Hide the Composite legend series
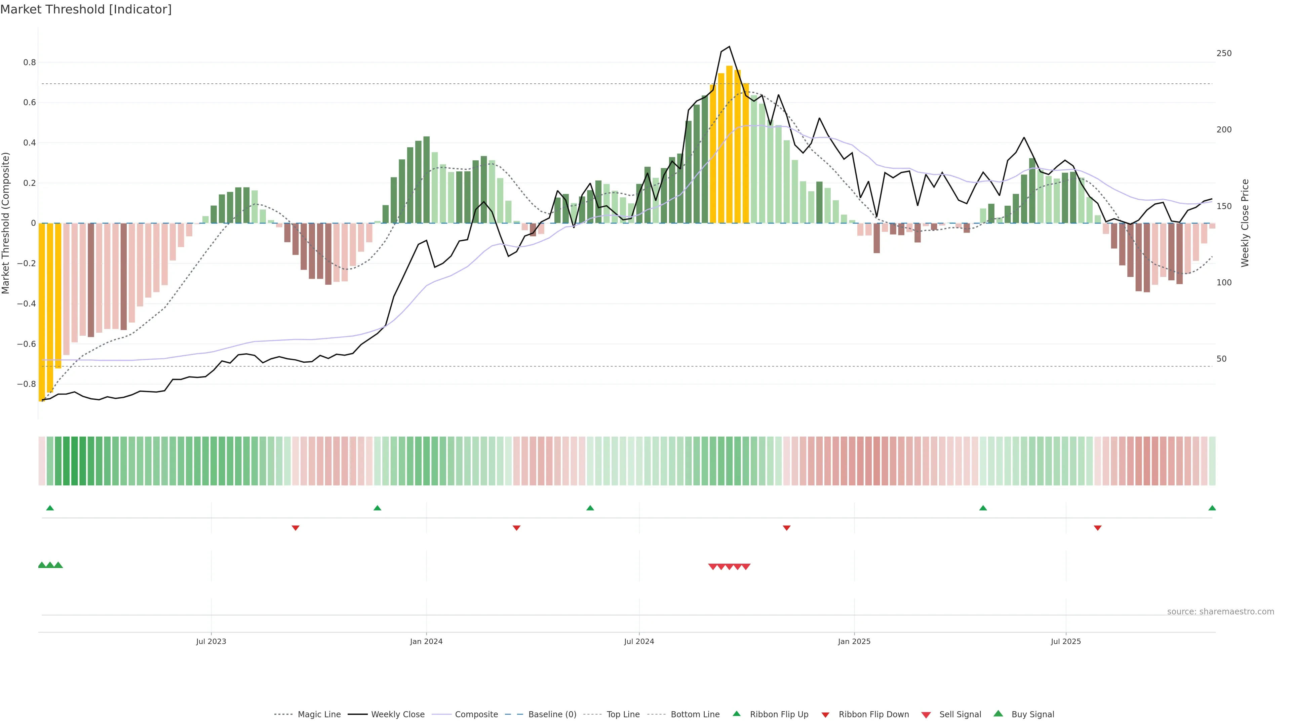 (476, 715)
